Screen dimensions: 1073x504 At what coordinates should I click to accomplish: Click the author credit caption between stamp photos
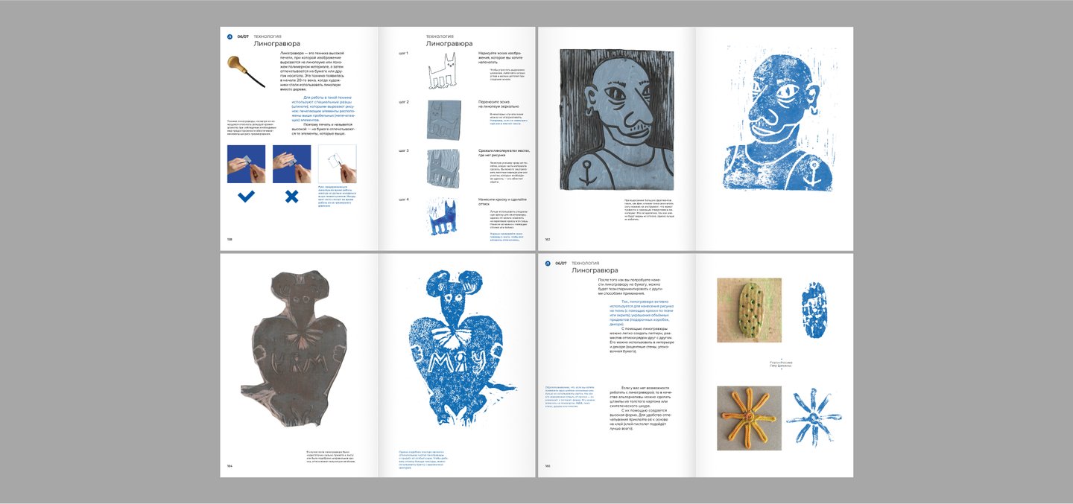click(x=781, y=365)
